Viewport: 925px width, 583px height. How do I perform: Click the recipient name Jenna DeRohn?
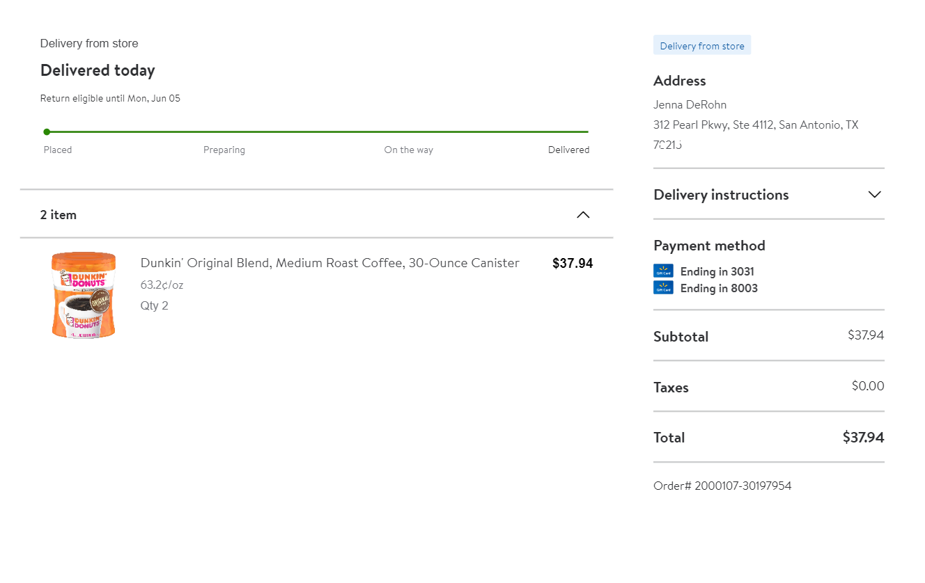(690, 105)
